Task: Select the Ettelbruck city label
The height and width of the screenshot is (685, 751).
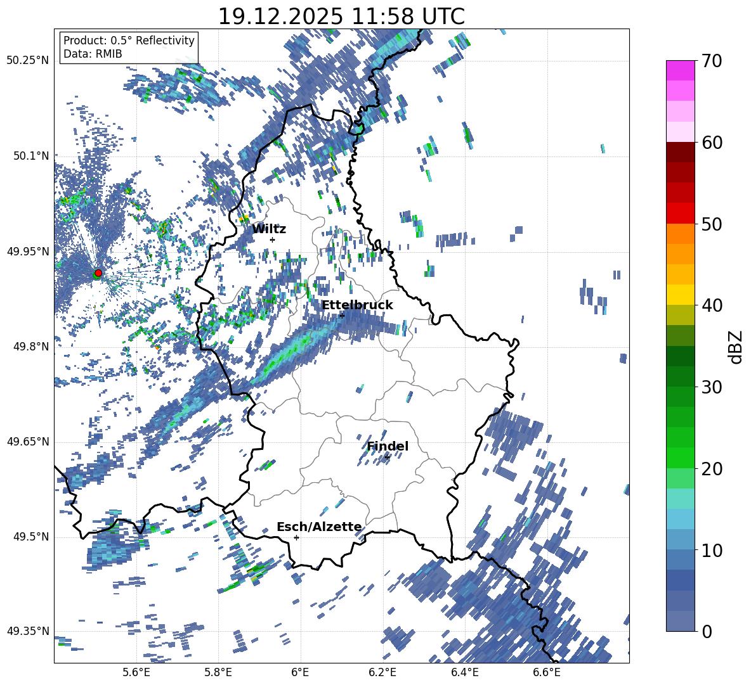Action: (x=357, y=305)
